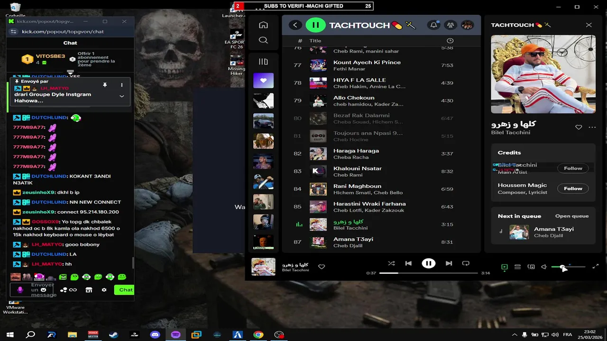Open Friend Activity icon in Spotify header

click(x=451, y=25)
